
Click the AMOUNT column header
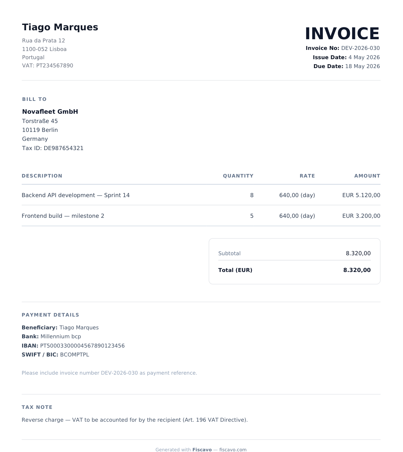pyautogui.click(x=367, y=176)
